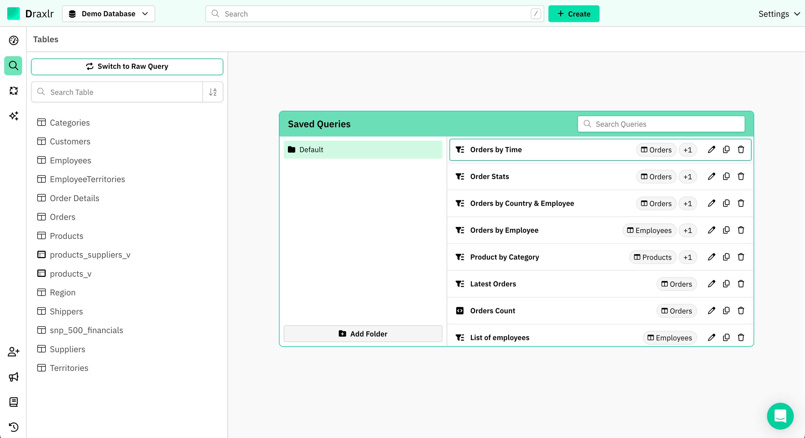The height and width of the screenshot is (438, 805).
Task: Delete the Orders by Employee query
Action: [x=741, y=230]
